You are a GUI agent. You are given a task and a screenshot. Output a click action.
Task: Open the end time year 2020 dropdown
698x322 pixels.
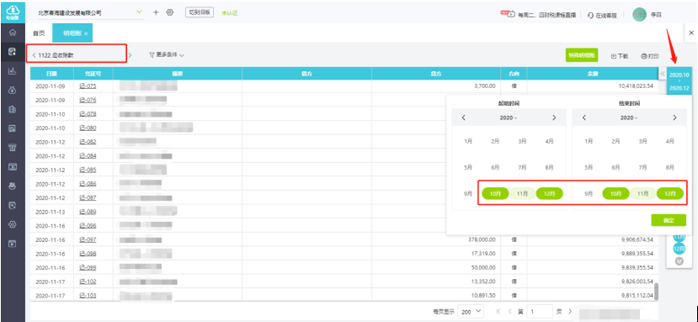pos(629,118)
